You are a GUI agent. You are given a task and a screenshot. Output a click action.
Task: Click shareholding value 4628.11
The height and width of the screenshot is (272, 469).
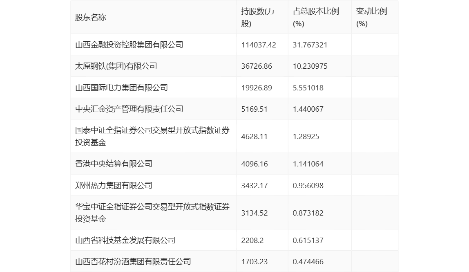(255, 137)
